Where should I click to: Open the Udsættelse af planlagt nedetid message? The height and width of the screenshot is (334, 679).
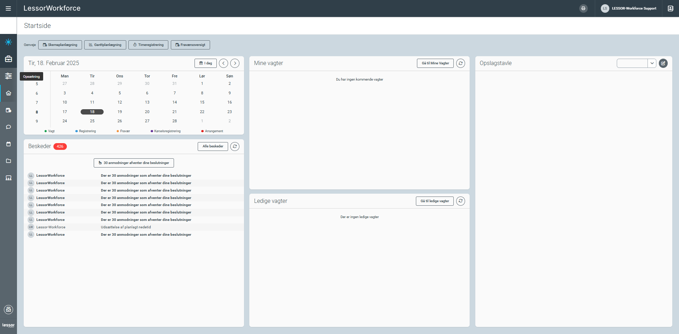coord(126,227)
